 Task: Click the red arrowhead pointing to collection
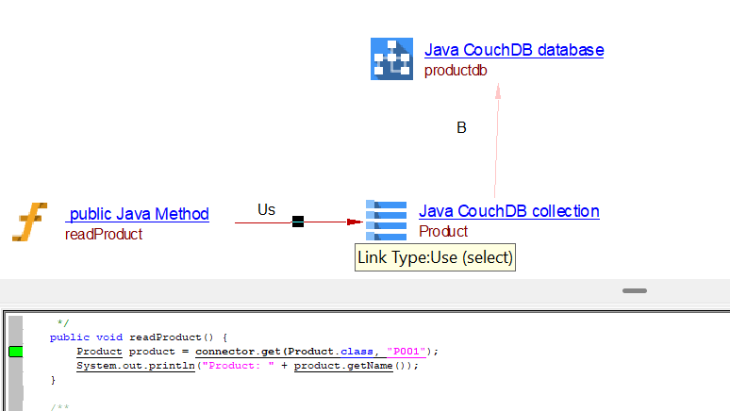[x=355, y=222]
